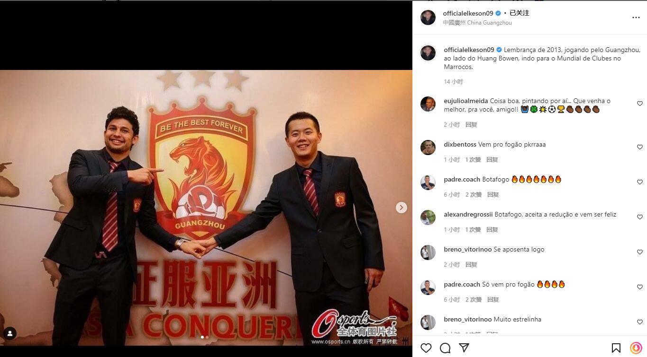Screen dimensions: 647x357
Task: Reply to breno_vitorinoo's Se aposenta logo comment
Action: pos(471,265)
